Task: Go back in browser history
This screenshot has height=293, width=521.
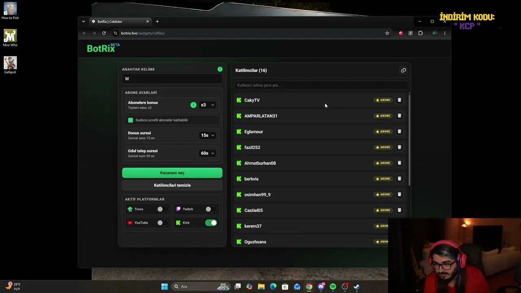Action: (x=84, y=33)
